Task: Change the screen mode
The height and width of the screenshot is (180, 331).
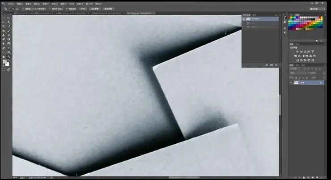Action: 8,70
